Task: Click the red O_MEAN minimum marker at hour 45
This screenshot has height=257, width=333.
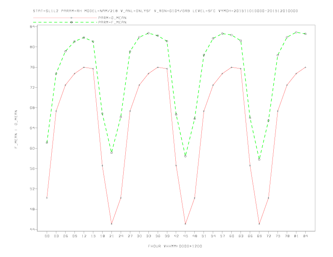Action: [185, 224]
